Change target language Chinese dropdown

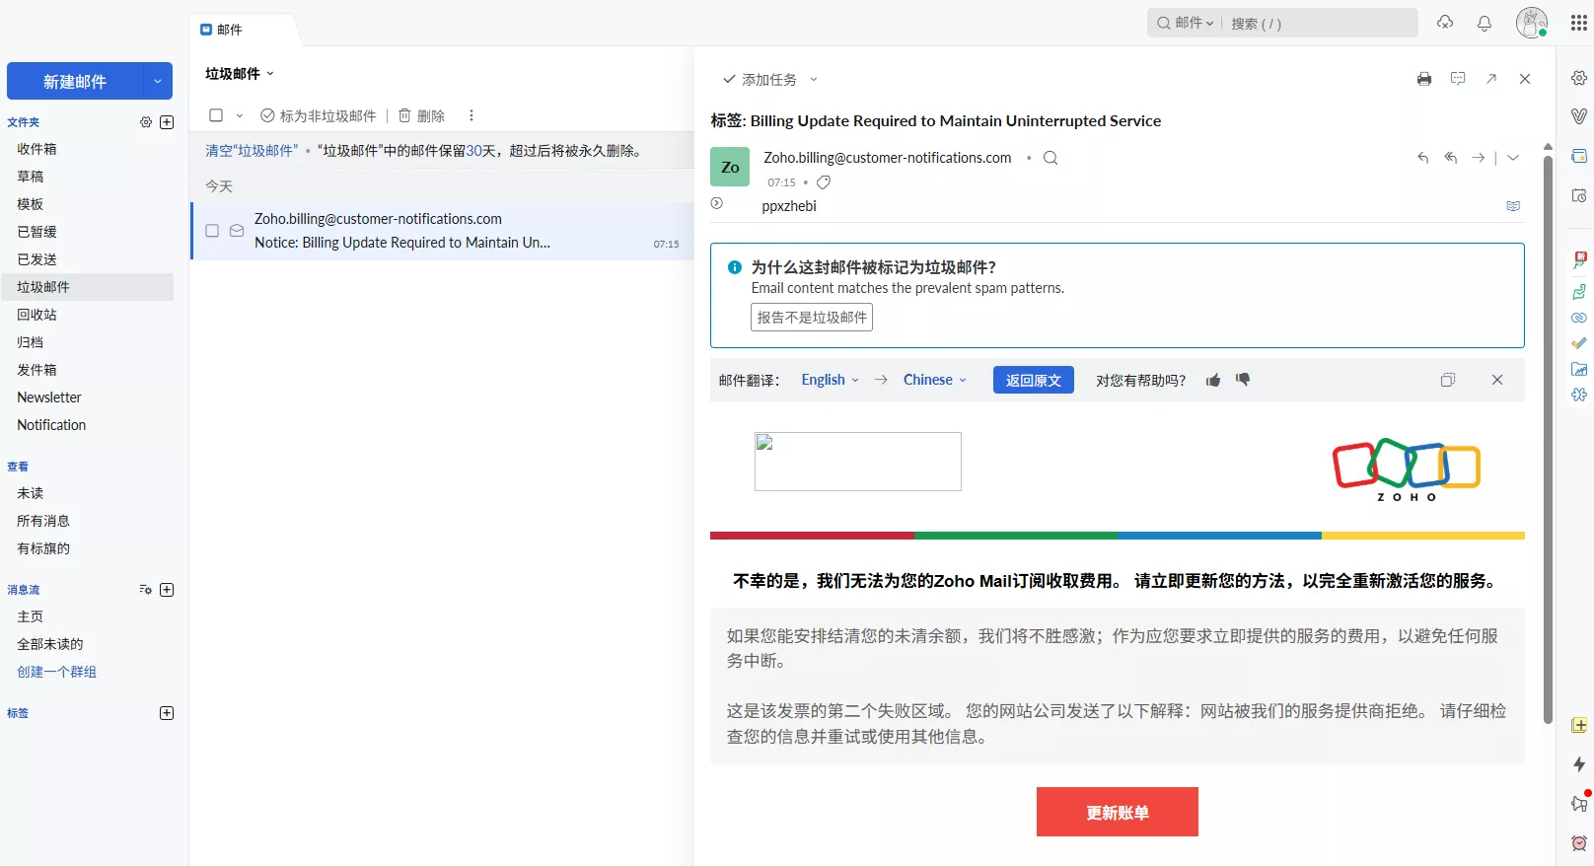934,380
